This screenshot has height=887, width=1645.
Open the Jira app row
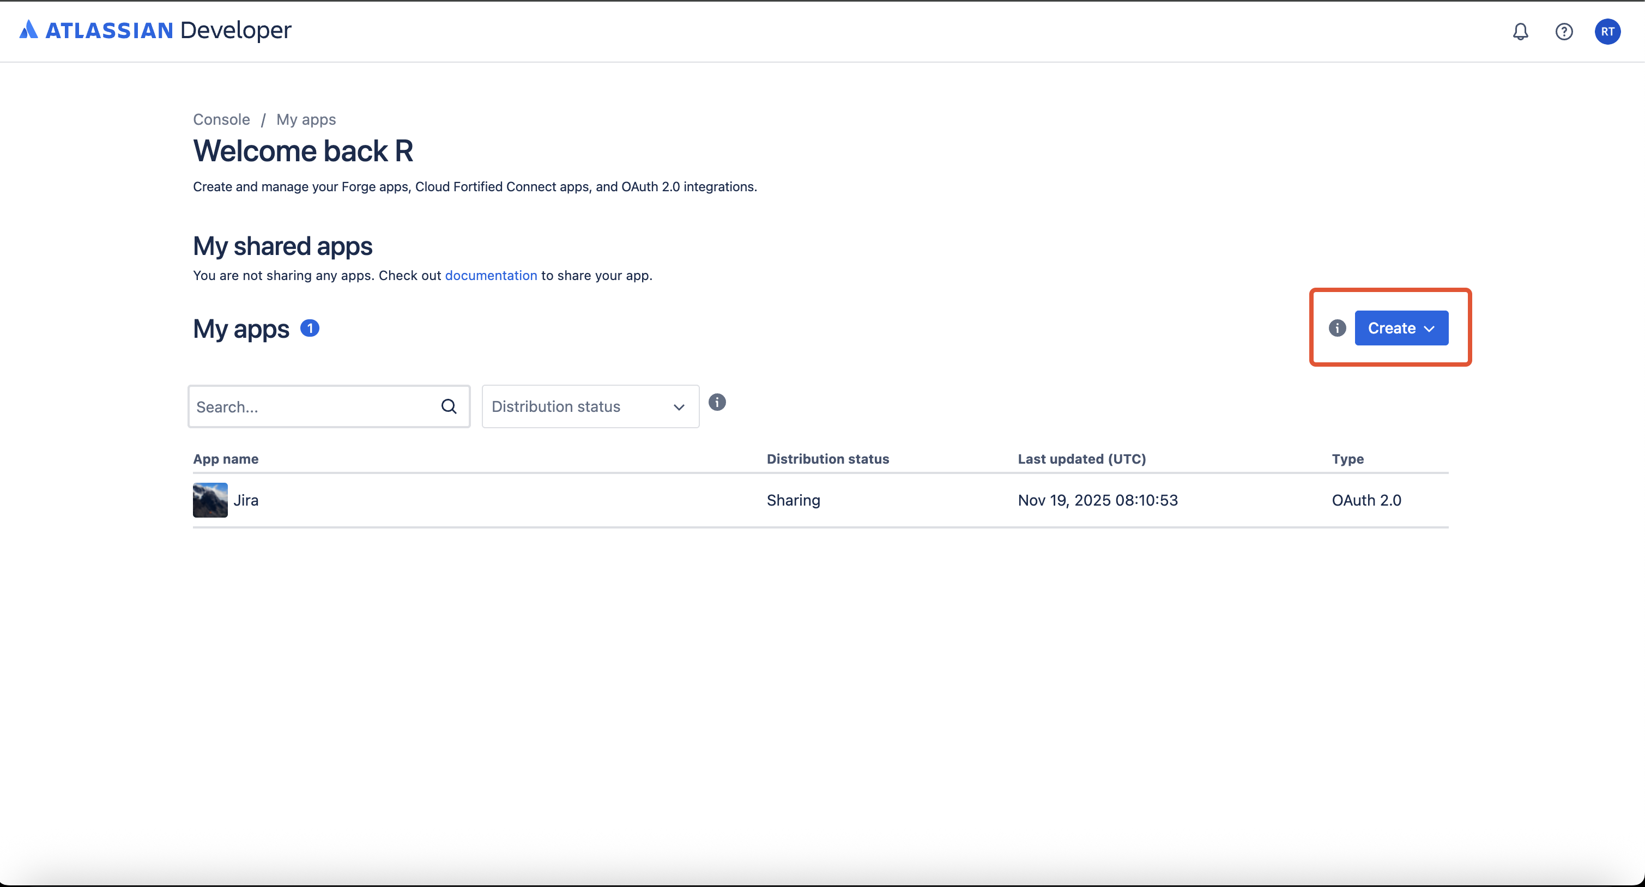(x=246, y=500)
